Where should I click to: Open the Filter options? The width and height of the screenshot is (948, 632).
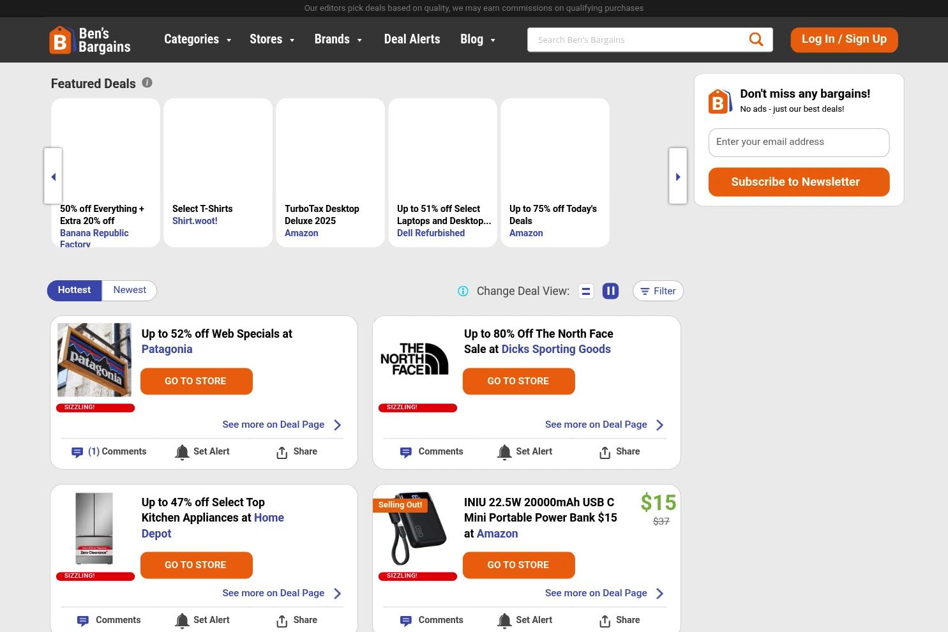coord(658,291)
